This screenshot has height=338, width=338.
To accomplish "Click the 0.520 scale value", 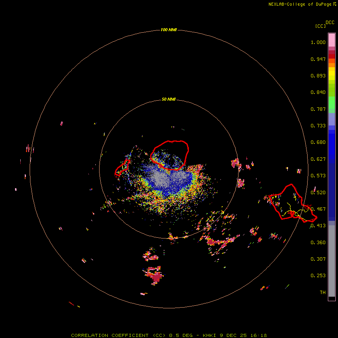I will 318,193.
